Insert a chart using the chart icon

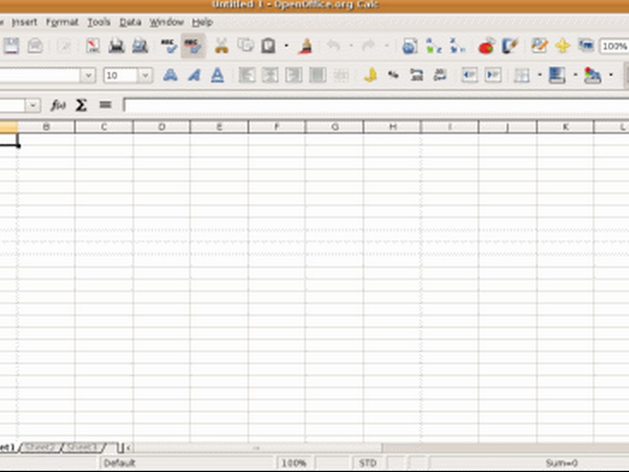tap(486, 46)
